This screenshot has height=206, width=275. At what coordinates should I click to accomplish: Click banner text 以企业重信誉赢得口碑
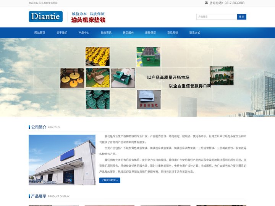[190, 86]
